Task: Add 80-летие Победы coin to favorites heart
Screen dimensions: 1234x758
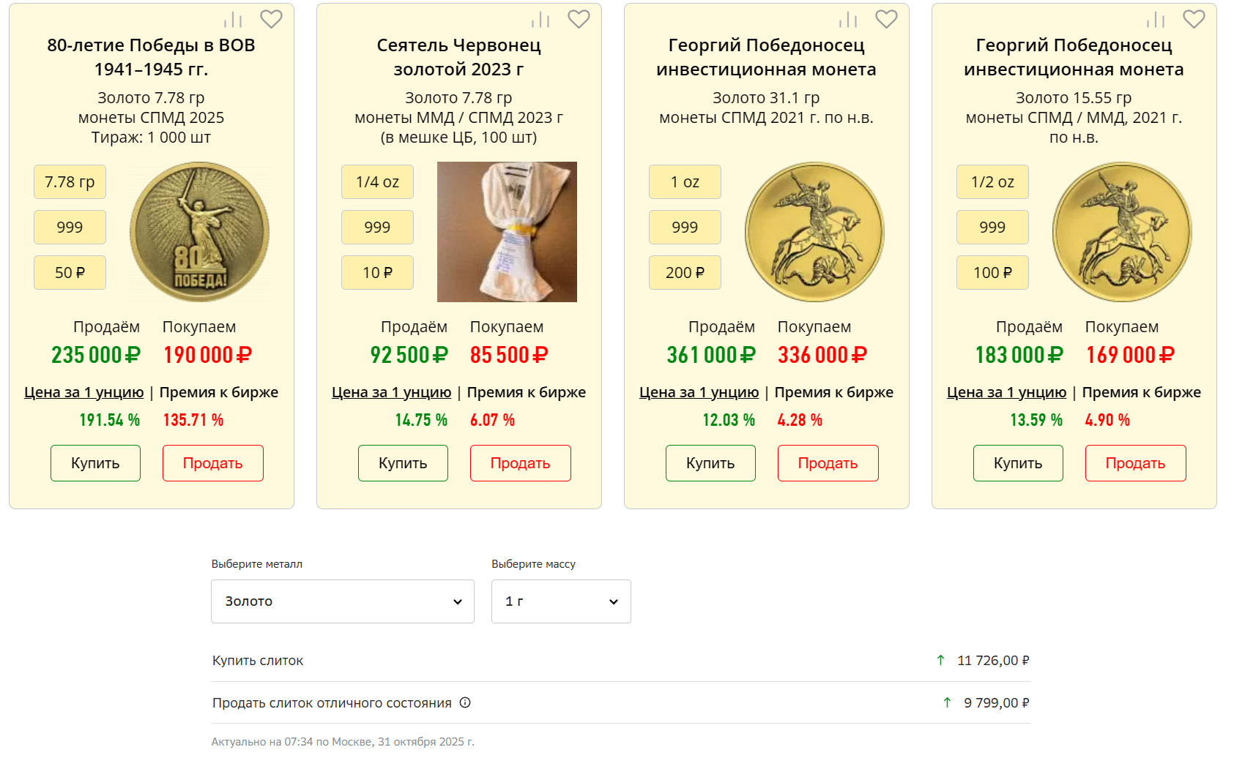Action: pyautogui.click(x=271, y=19)
